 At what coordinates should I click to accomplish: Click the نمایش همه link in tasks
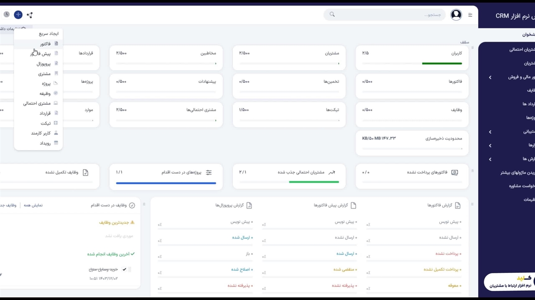click(x=33, y=205)
